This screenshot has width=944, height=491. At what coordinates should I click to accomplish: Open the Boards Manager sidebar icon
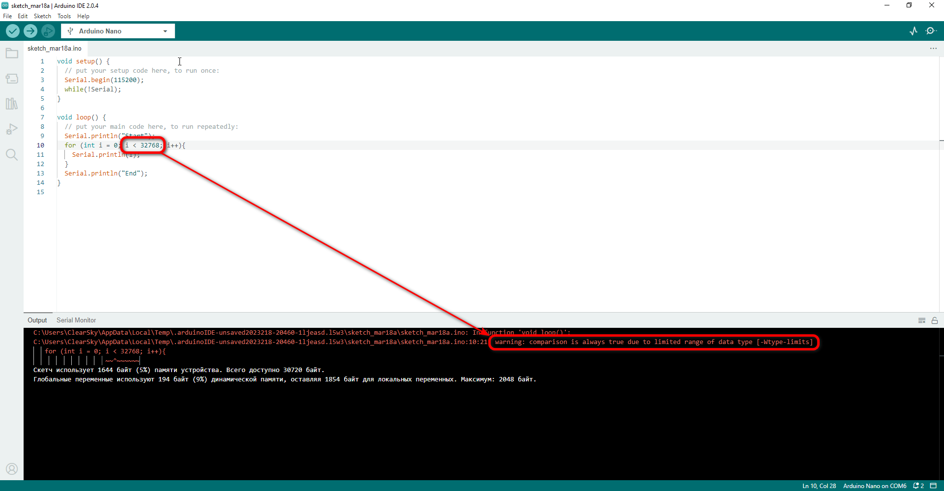[x=12, y=79]
